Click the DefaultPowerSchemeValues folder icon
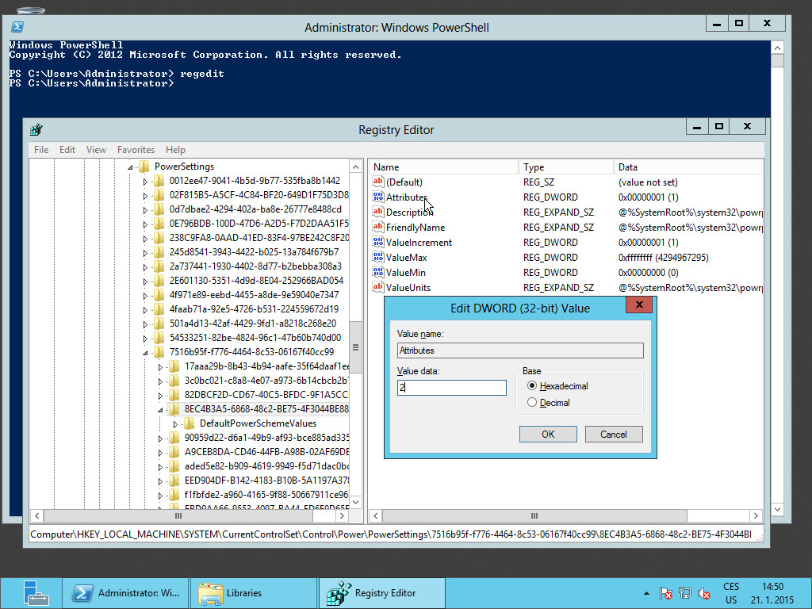Screen dimensions: 812x609 pyautogui.click(x=190, y=423)
